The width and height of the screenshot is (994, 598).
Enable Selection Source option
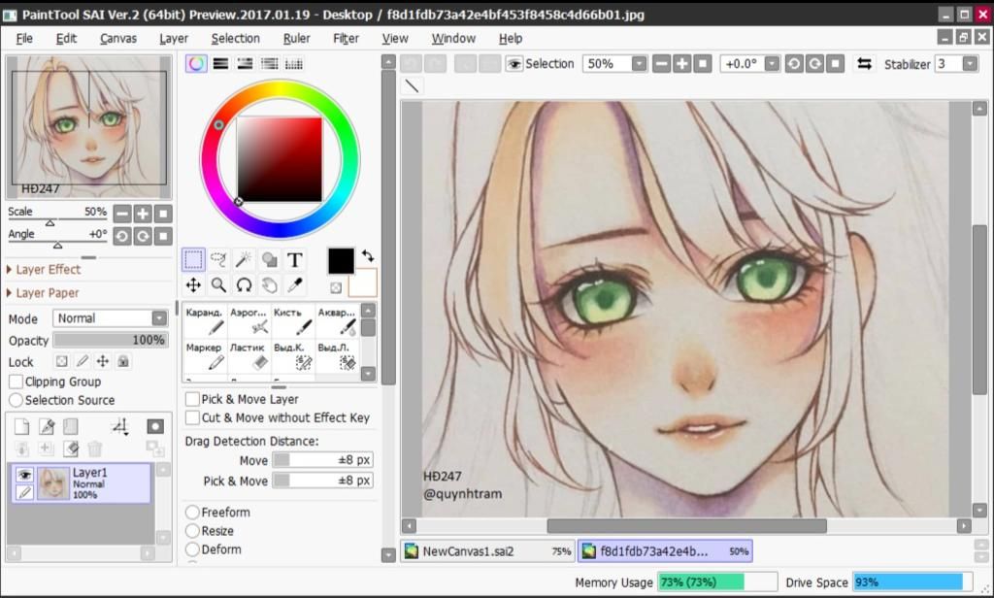(x=16, y=400)
